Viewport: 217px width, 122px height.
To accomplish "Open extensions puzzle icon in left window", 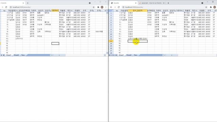I will click(x=98, y=7).
